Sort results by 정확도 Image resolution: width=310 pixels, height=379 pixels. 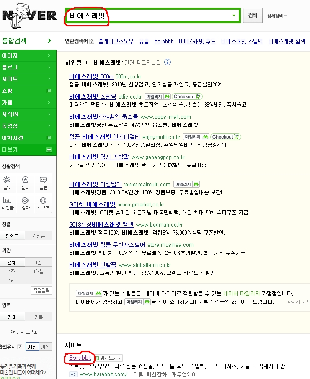click(x=12, y=236)
